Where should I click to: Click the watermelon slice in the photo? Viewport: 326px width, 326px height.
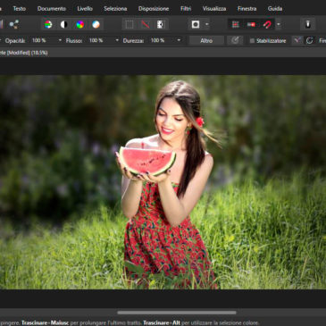147,160
